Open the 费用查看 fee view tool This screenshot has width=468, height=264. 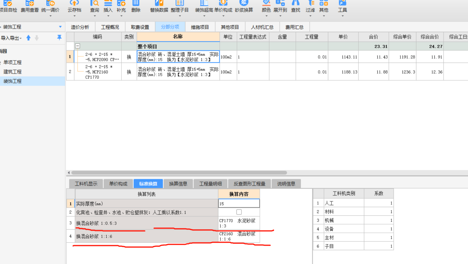click(x=29, y=6)
